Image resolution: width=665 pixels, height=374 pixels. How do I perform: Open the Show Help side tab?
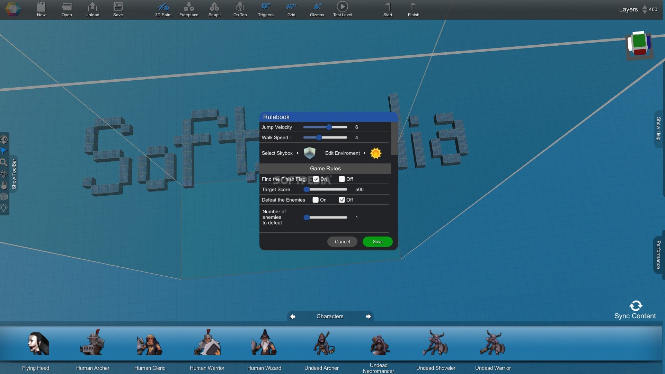point(658,129)
